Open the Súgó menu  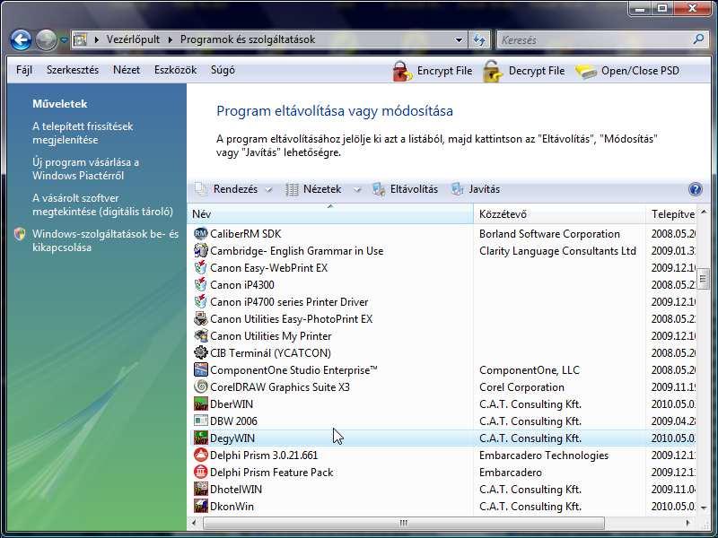click(x=223, y=70)
